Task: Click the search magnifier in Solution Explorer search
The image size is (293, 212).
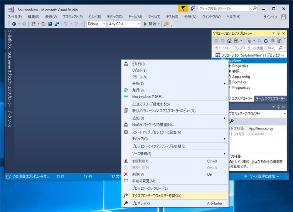Action: (280, 48)
